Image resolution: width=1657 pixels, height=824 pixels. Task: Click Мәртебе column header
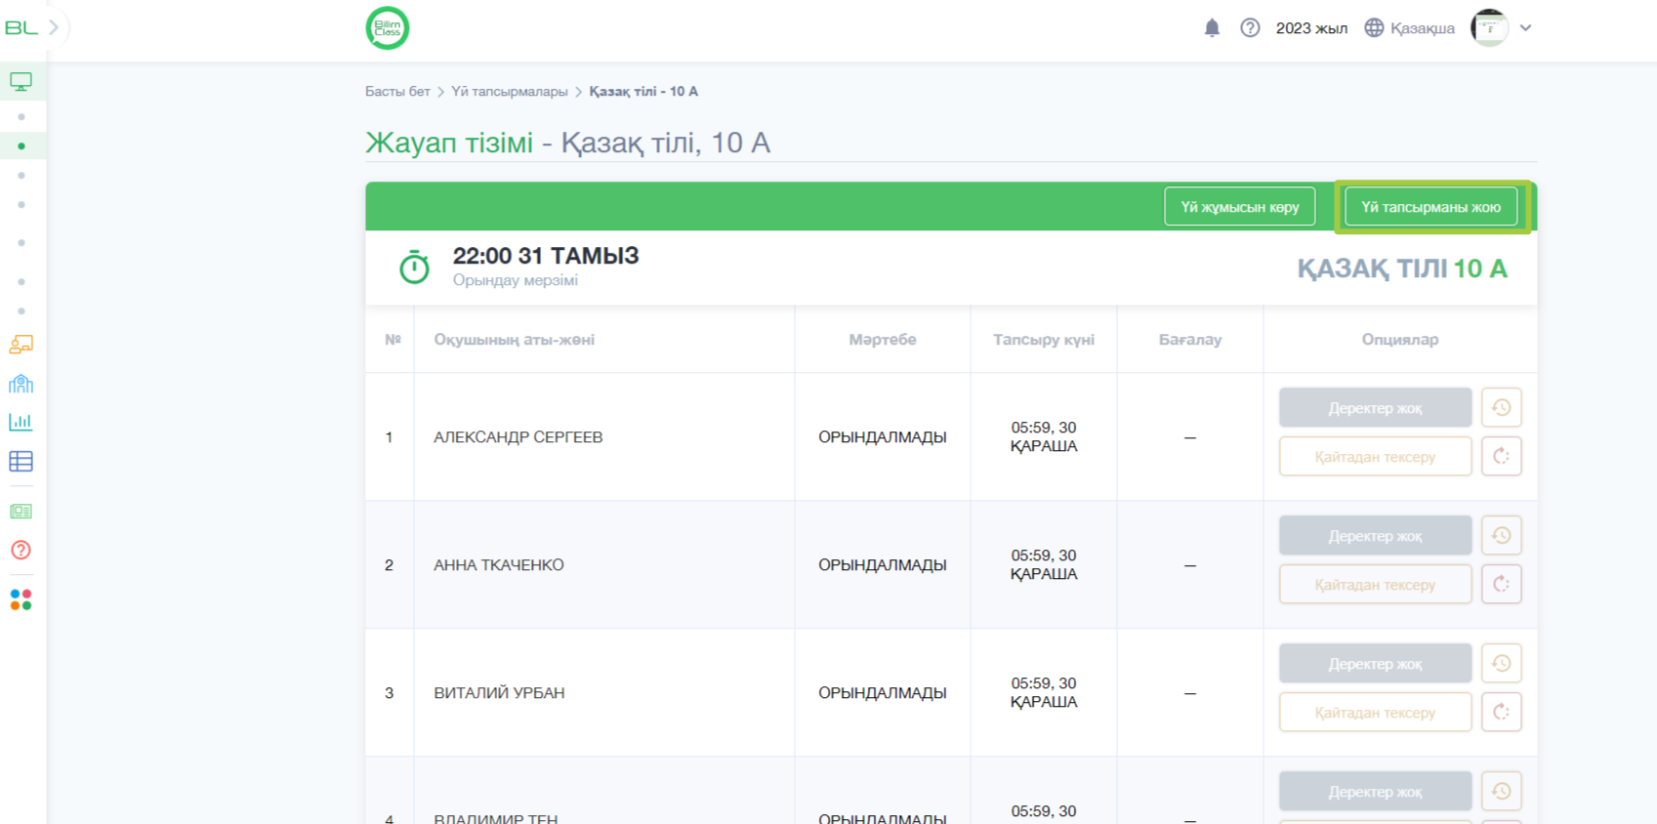[x=883, y=340]
